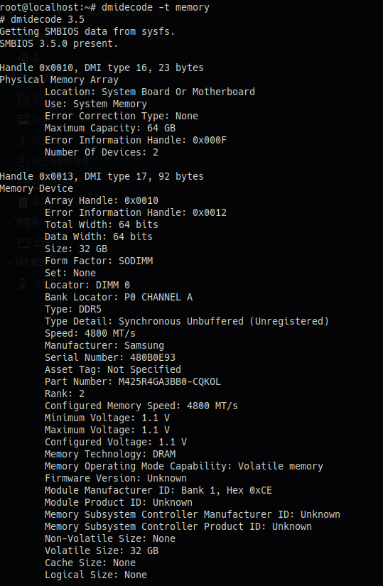Open the recent items clock icon
This screenshot has width=383, height=586.
23,161
